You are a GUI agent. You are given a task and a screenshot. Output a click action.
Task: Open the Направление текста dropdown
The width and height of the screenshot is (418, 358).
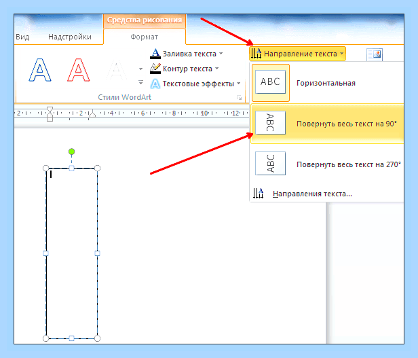tap(297, 54)
